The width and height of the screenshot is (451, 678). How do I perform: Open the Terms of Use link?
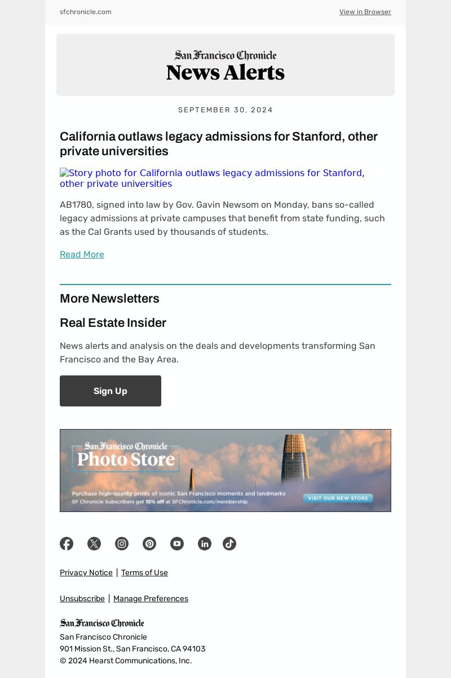tap(144, 572)
